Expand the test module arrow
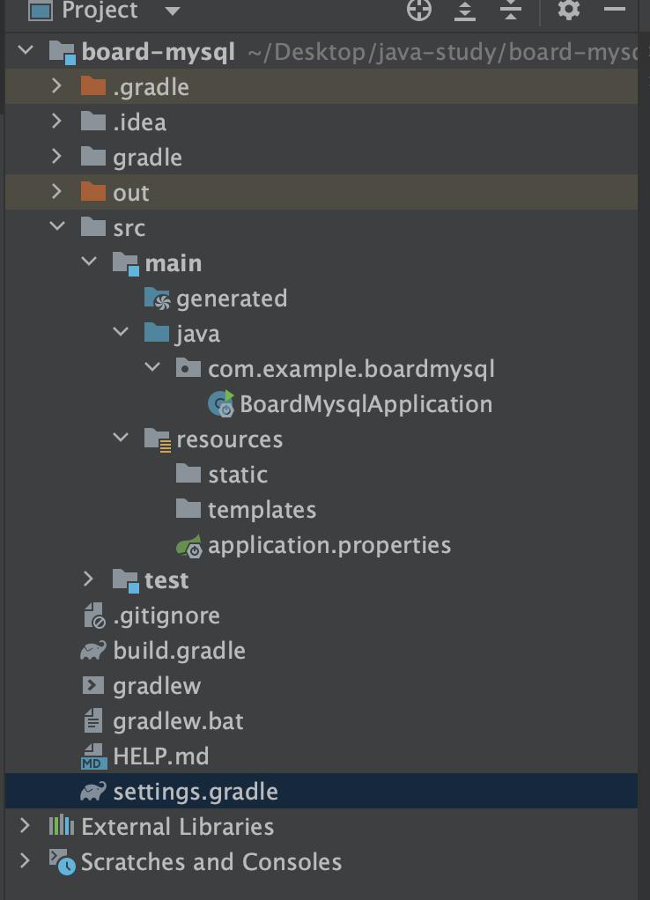The height and width of the screenshot is (900, 650). (88, 579)
